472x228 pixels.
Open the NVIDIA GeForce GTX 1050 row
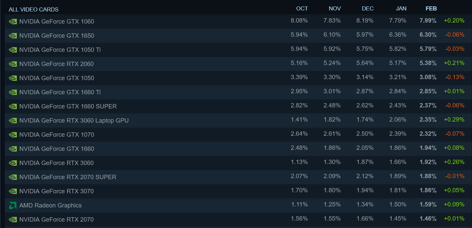click(57, 78)
